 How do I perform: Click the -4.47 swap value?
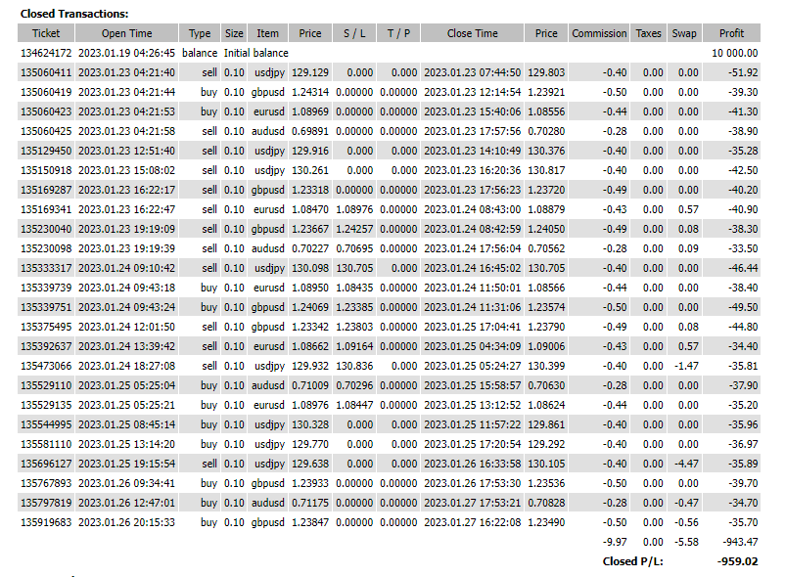click(x=686, y=464)
